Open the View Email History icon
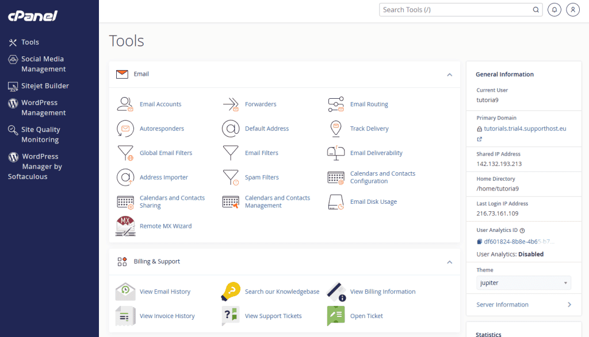 [x=125, y=292]
